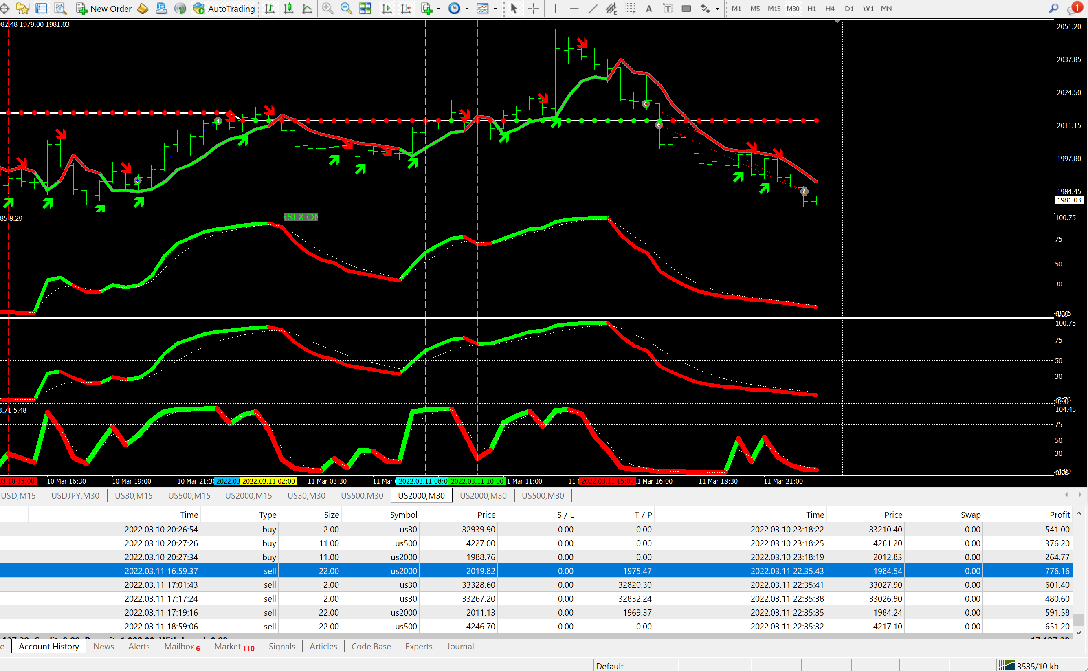Draw a trendline with the line tool
The height and width of the screenshot is (671, 1088).
[x=592, y=9]
